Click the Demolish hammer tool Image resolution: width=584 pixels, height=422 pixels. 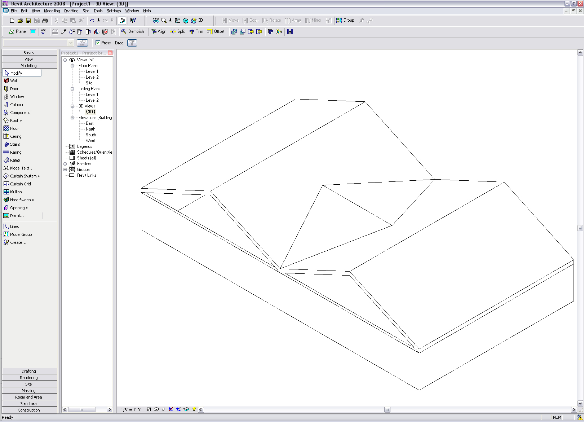pos(132,31)
